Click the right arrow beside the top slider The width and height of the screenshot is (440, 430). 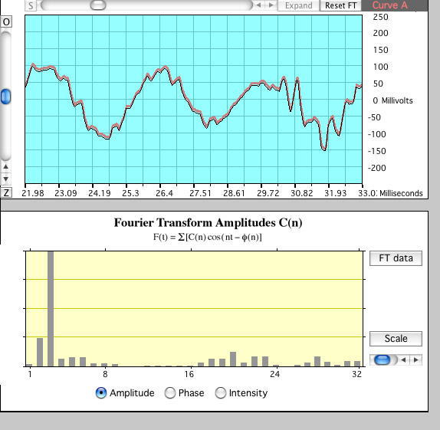(271, 5)
